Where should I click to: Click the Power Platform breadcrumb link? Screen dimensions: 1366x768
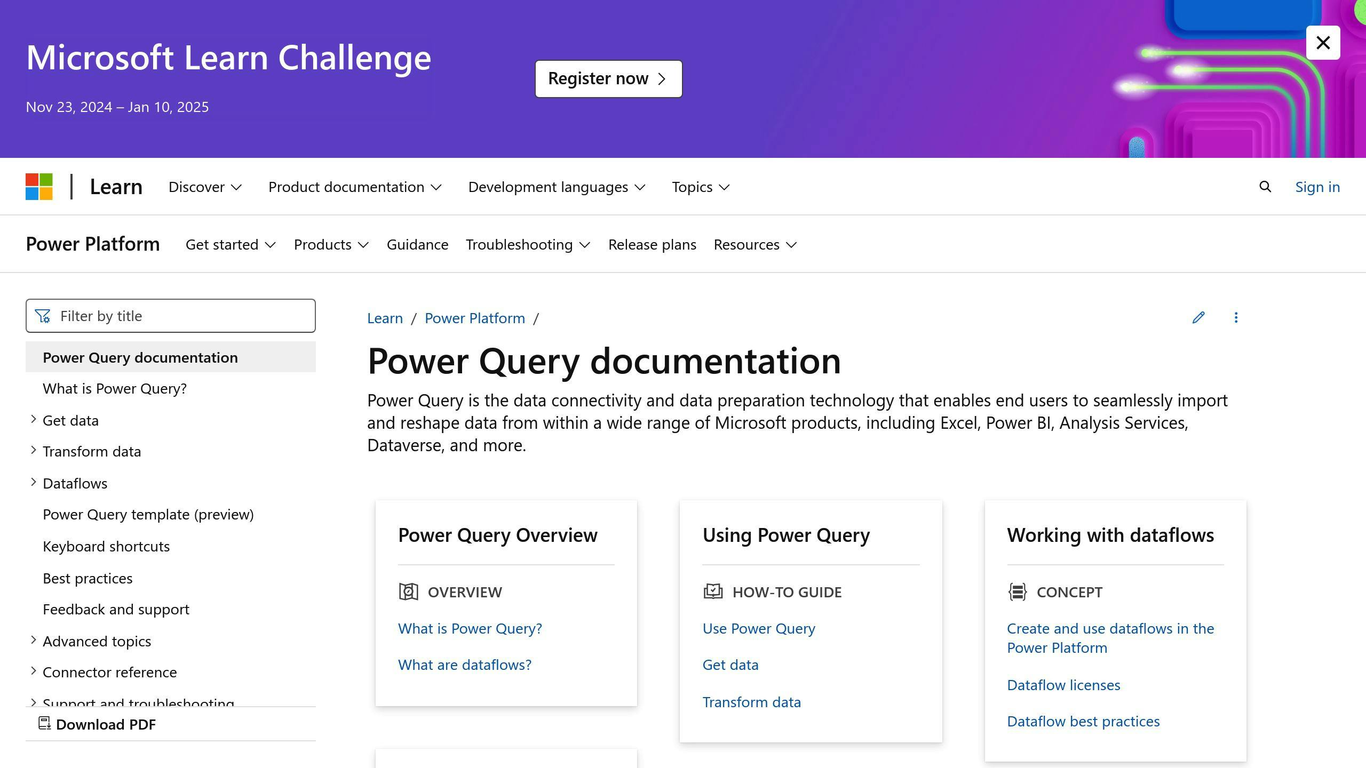point(475,318)
